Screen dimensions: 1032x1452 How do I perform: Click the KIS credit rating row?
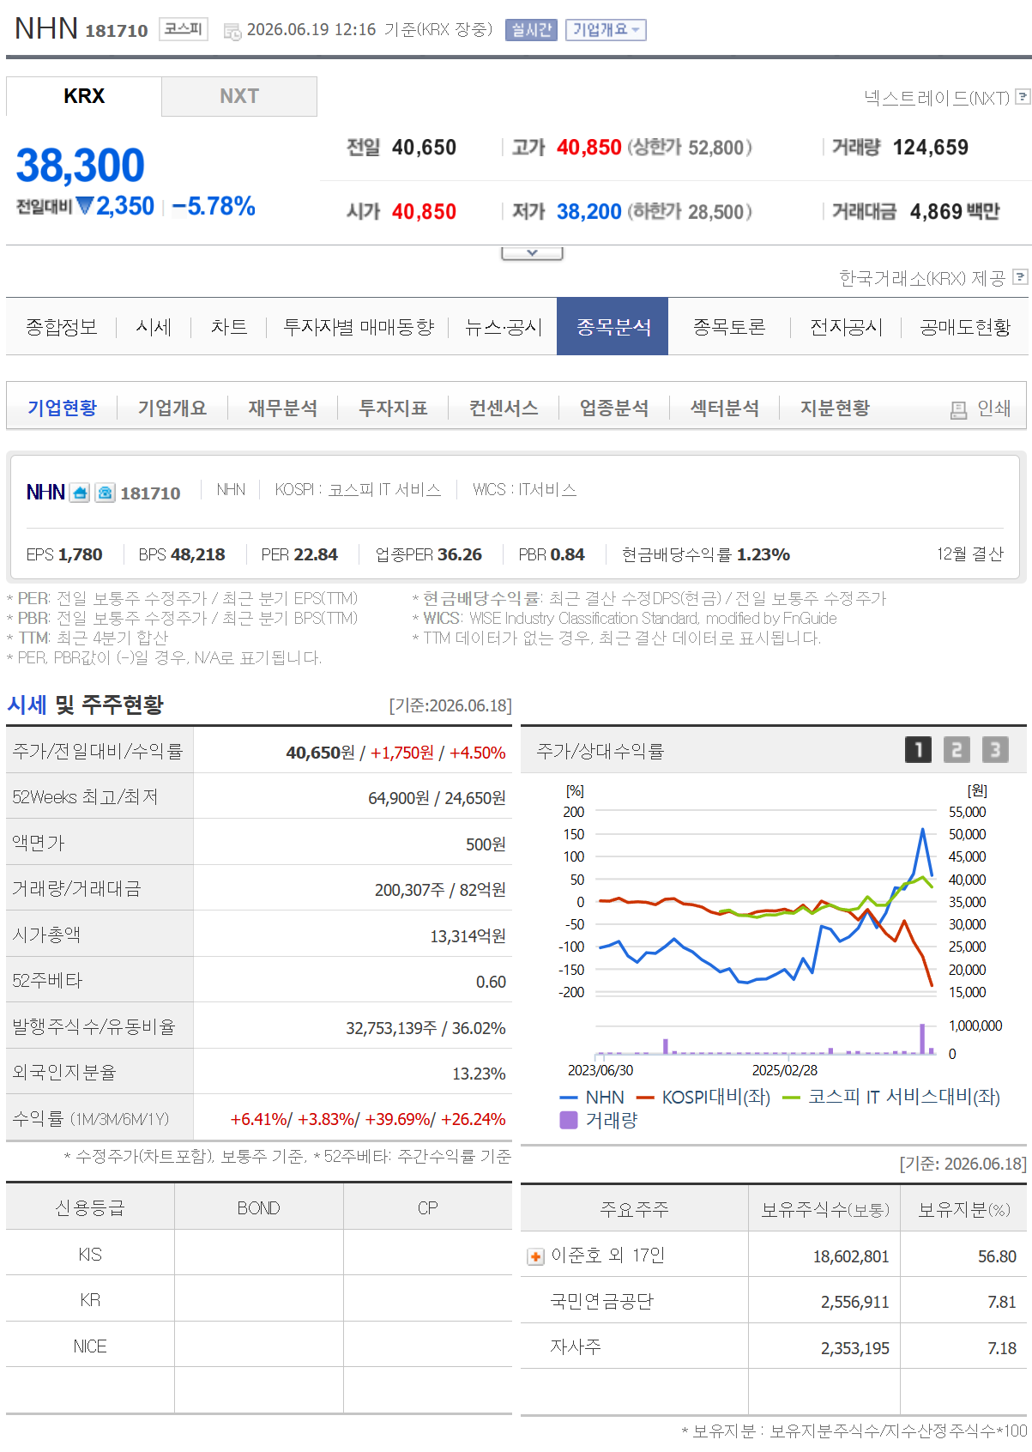tap(259, 1255)
